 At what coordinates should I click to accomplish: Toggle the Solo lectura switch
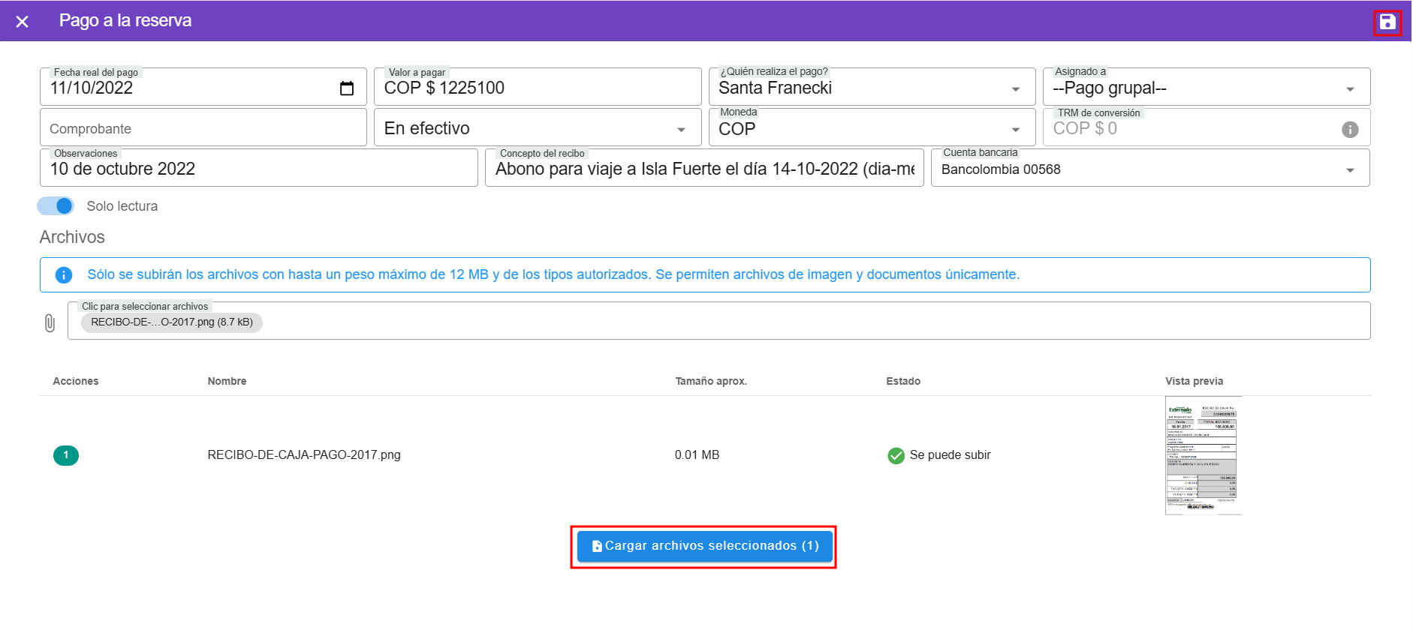[x=56, y=206]
